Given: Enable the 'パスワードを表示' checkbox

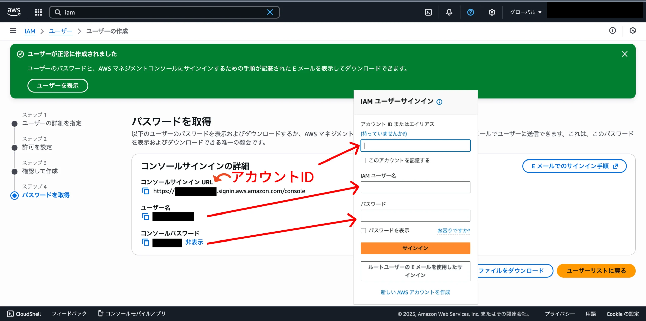Looking at the screenshot, I should point(363,231).
